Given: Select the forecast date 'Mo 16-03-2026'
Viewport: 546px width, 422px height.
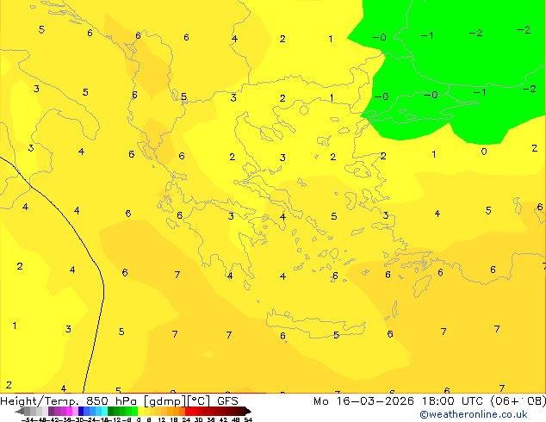Looking at the screenshot, I should [x=363, y=401].
